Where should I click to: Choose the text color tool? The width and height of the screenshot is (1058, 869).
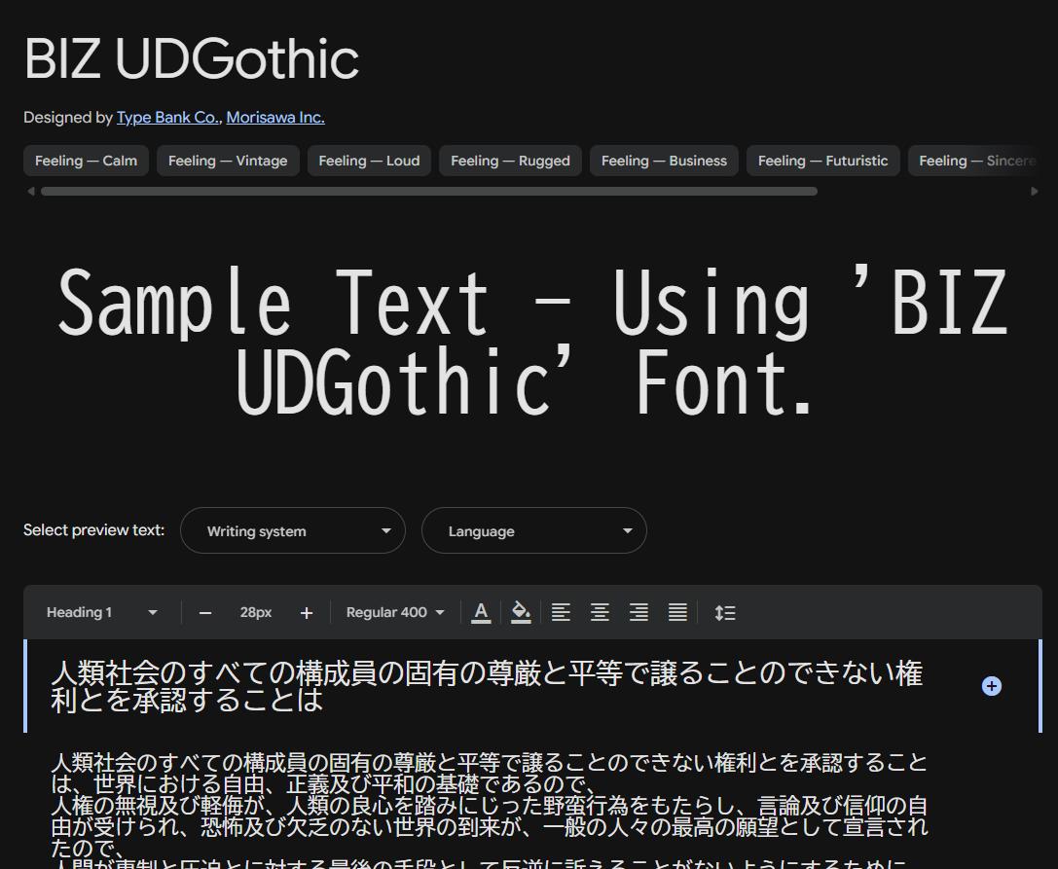click(481, 613)
